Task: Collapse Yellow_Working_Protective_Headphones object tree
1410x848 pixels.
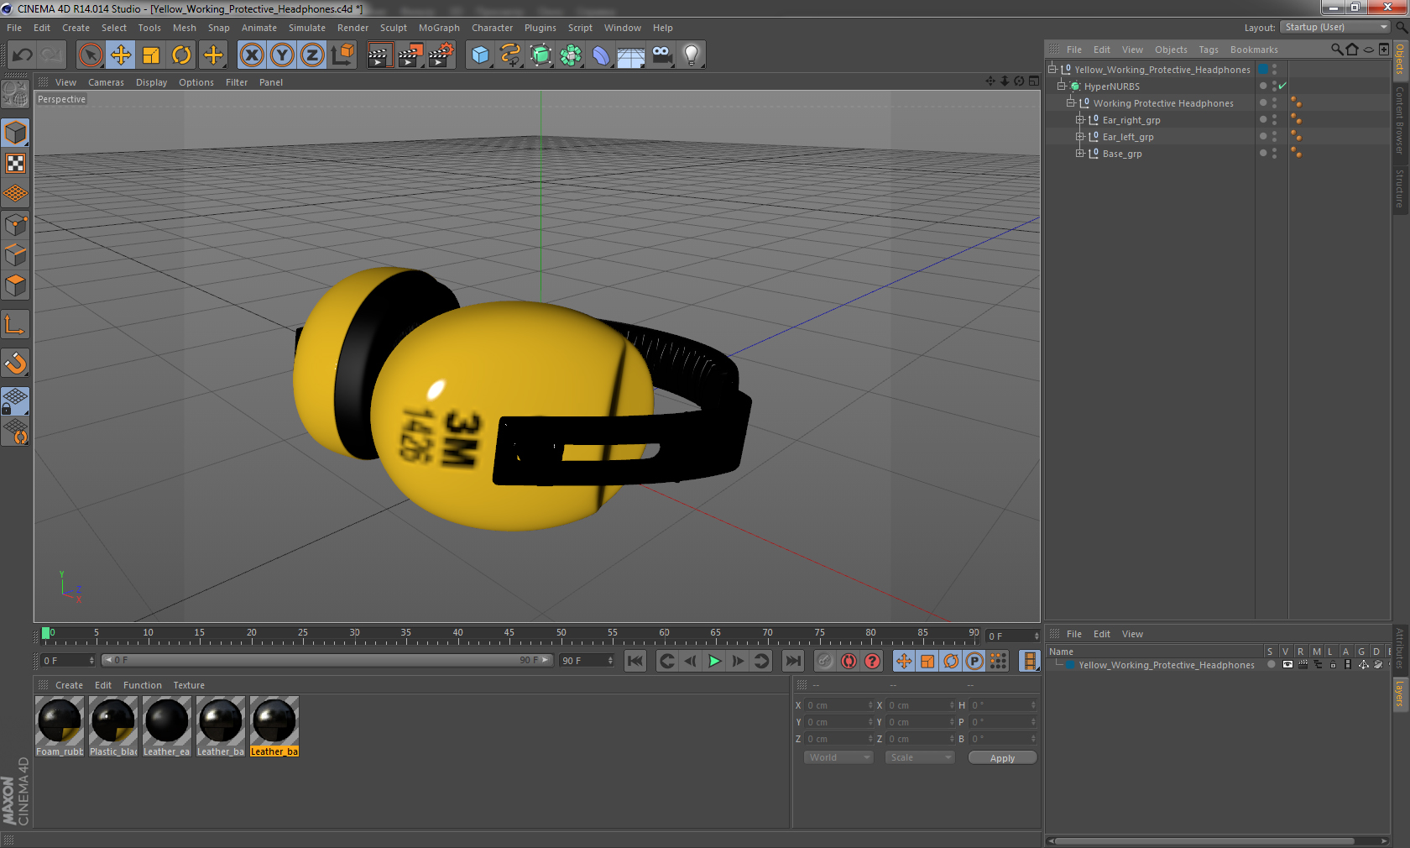Action: pos(1052,69)
